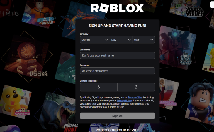The height and width of the screenshot is (132, 214).
Task: Focus the Username input field
Action: pyautogui.click(x=117, y=55)
